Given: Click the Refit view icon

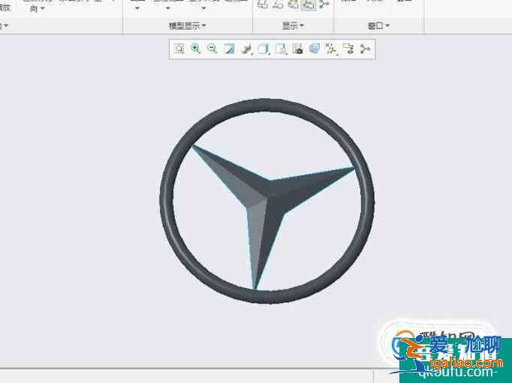Looking at the screenshot, I should click(179, 49).
